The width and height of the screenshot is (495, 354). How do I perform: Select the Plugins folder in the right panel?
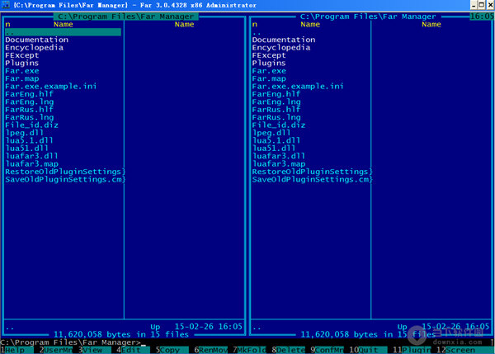click(269, 63)
